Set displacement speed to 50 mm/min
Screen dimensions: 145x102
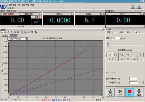pyautogui.click(x=128, y=59)
